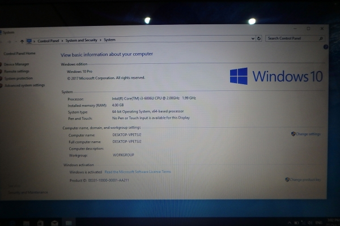
Task: Open Advanced system settings
Action: click(x=24, y=85)
